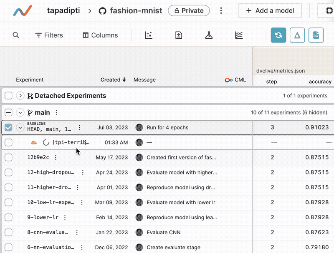Toggle the main branch checkbox
The width and height of the screenshot is (334, 253).
pyautogui.click(x=8, y=112)
